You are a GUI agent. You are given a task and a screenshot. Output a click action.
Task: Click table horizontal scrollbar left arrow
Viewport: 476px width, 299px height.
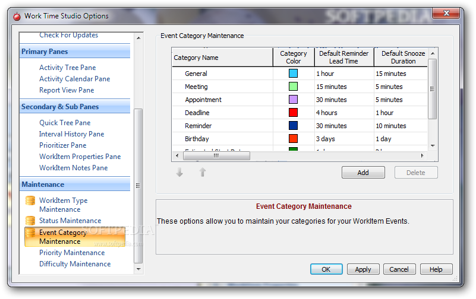coord(177,155)
